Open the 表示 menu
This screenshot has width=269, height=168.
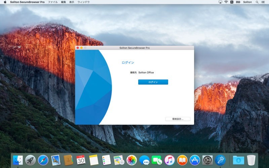(72, 2)
